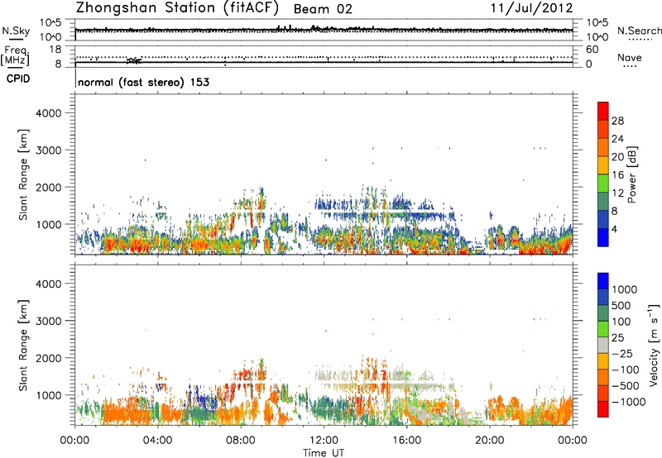The width and height of the screenshot is (662, 458).
Task: Click the "16:00" time tick label
Action: click(406, 441)
